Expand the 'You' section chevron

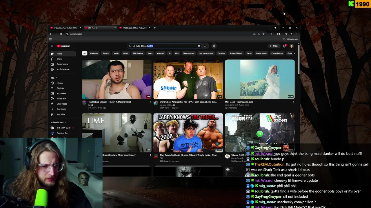(56, 78)
